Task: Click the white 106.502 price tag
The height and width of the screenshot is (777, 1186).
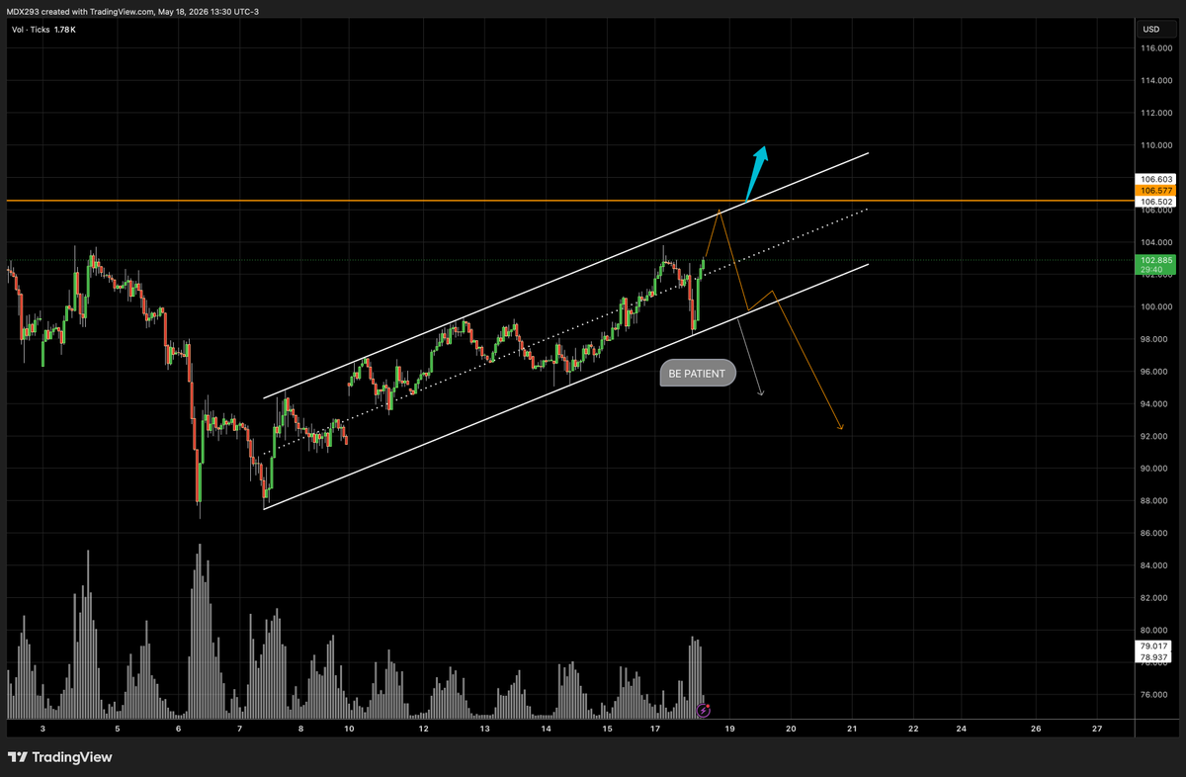Action: coord(1155,201)
